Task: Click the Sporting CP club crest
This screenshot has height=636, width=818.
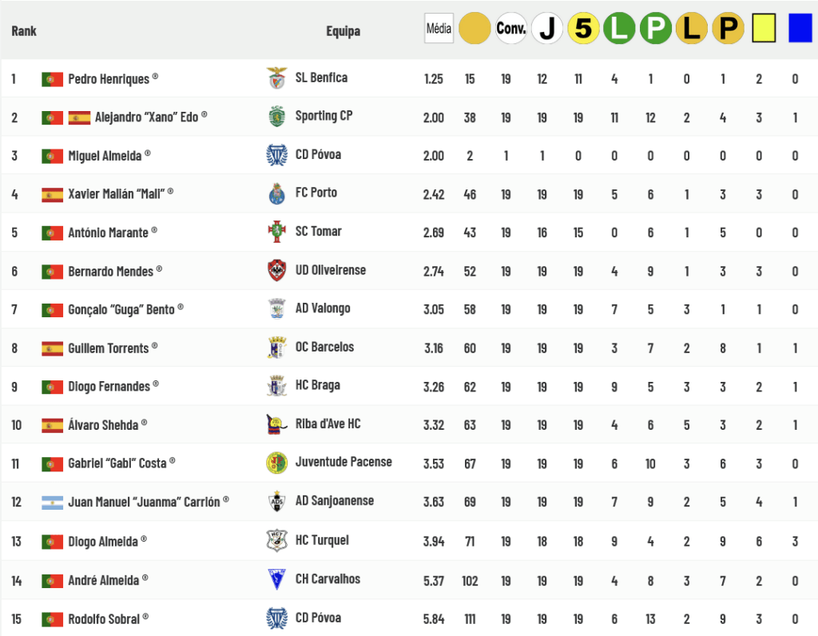Action: click(276, 117)
